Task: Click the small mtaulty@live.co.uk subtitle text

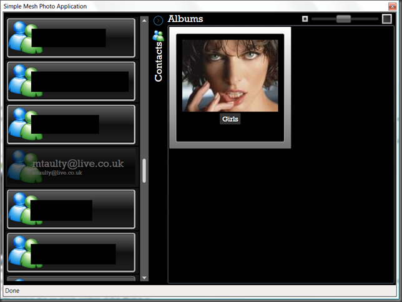Action: [x=57, y=173]
